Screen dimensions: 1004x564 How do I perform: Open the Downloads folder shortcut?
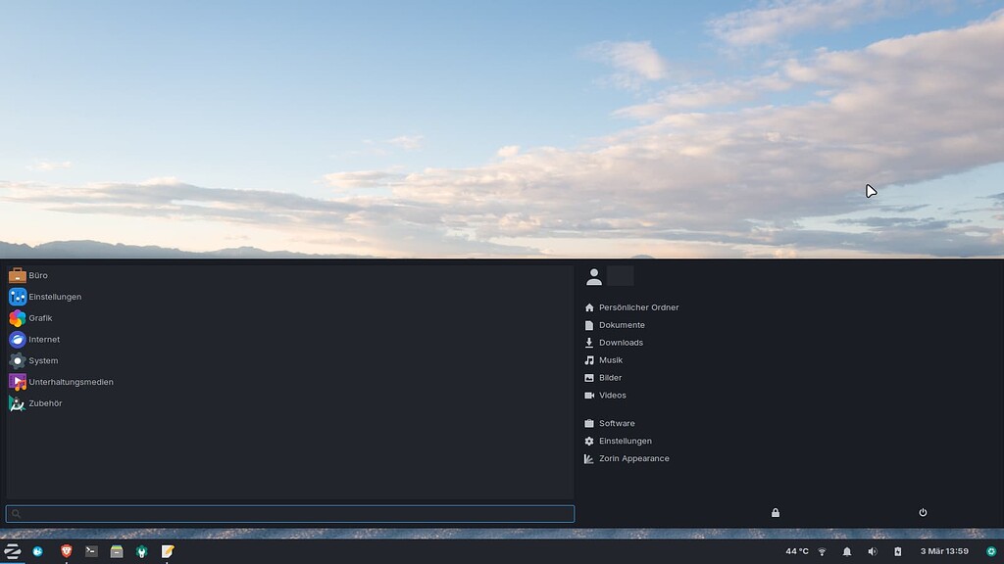[622, 342]
